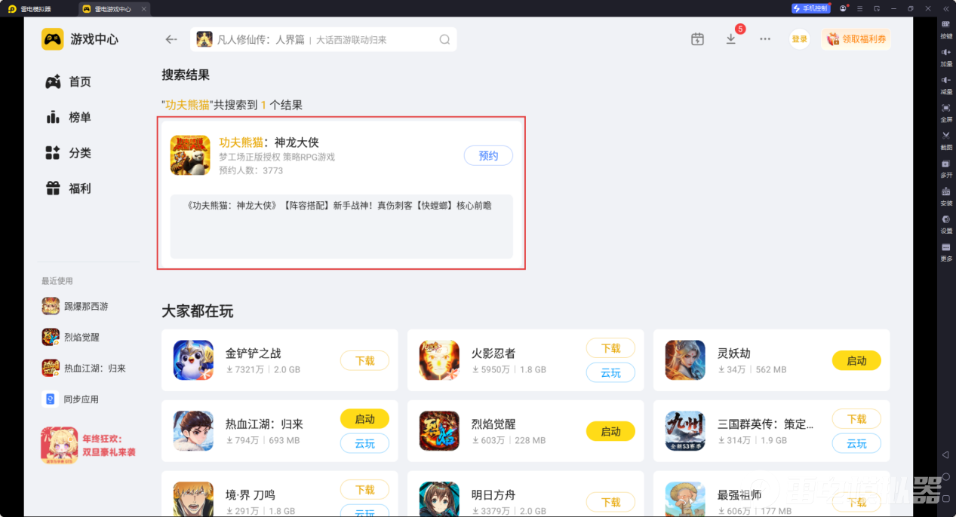The width and height of the screenshot is (956, 517).
Task: Go to 首页 home in sidebar
Action: [x=69, y=82]
